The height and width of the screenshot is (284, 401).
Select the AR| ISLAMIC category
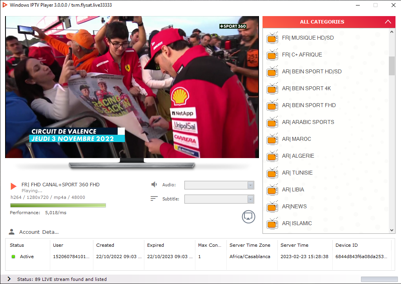pyautogui.click(x=297, y=224)
